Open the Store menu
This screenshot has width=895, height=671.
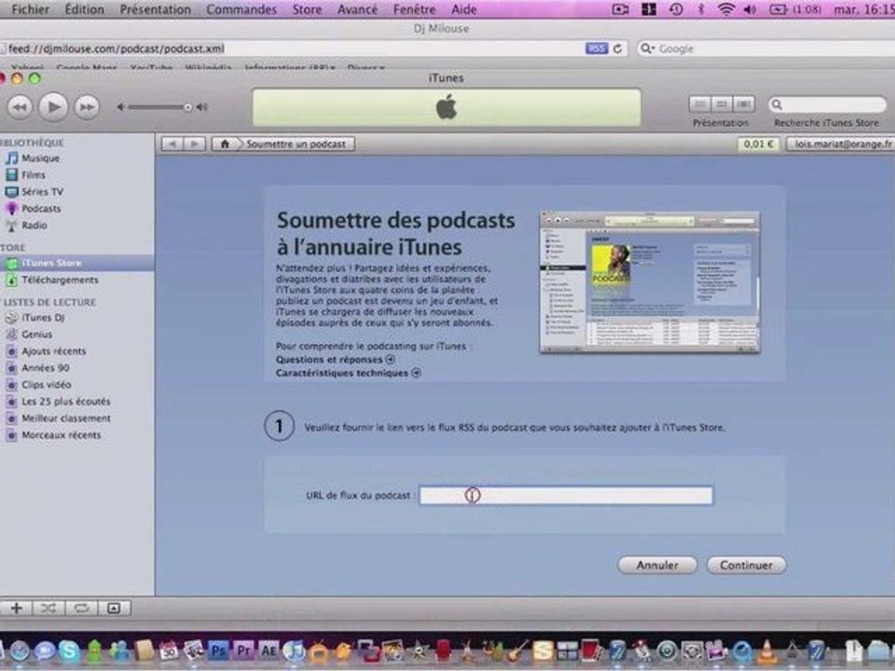(307, 9)
